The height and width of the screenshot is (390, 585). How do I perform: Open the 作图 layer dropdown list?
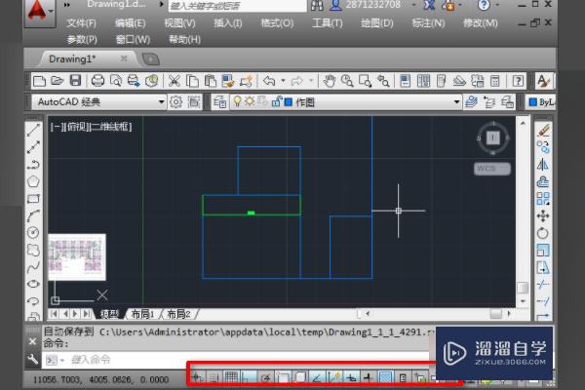[x=346, y=101]
